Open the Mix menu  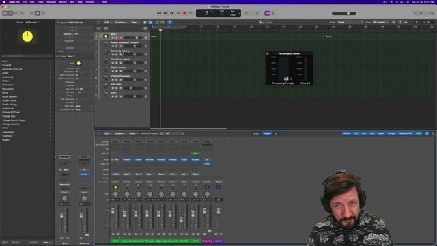(72, 2)
